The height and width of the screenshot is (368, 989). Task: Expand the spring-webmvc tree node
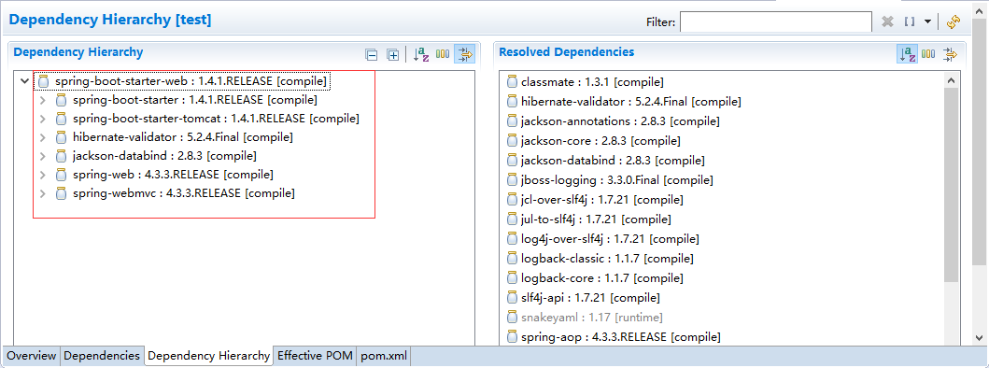[x=42, y=193]
